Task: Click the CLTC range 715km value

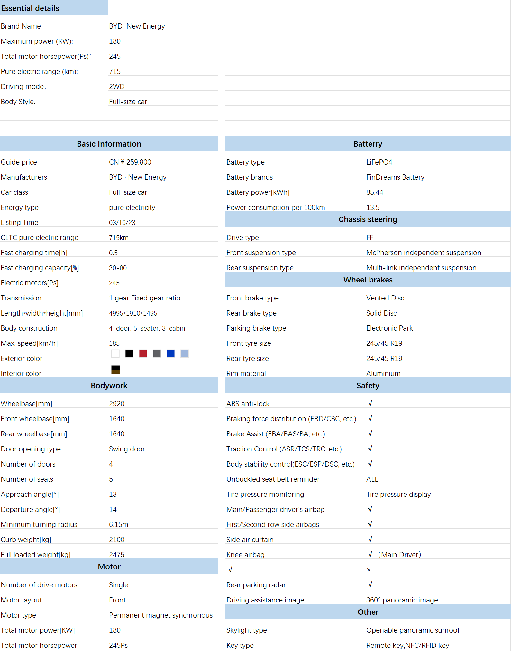Action: (119, 237)
